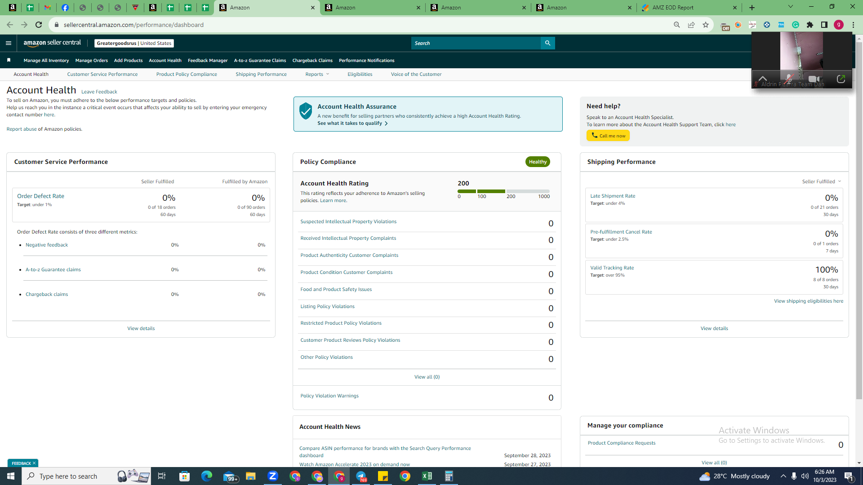Click the Negative feedback metric link

(x=47, y=245)
